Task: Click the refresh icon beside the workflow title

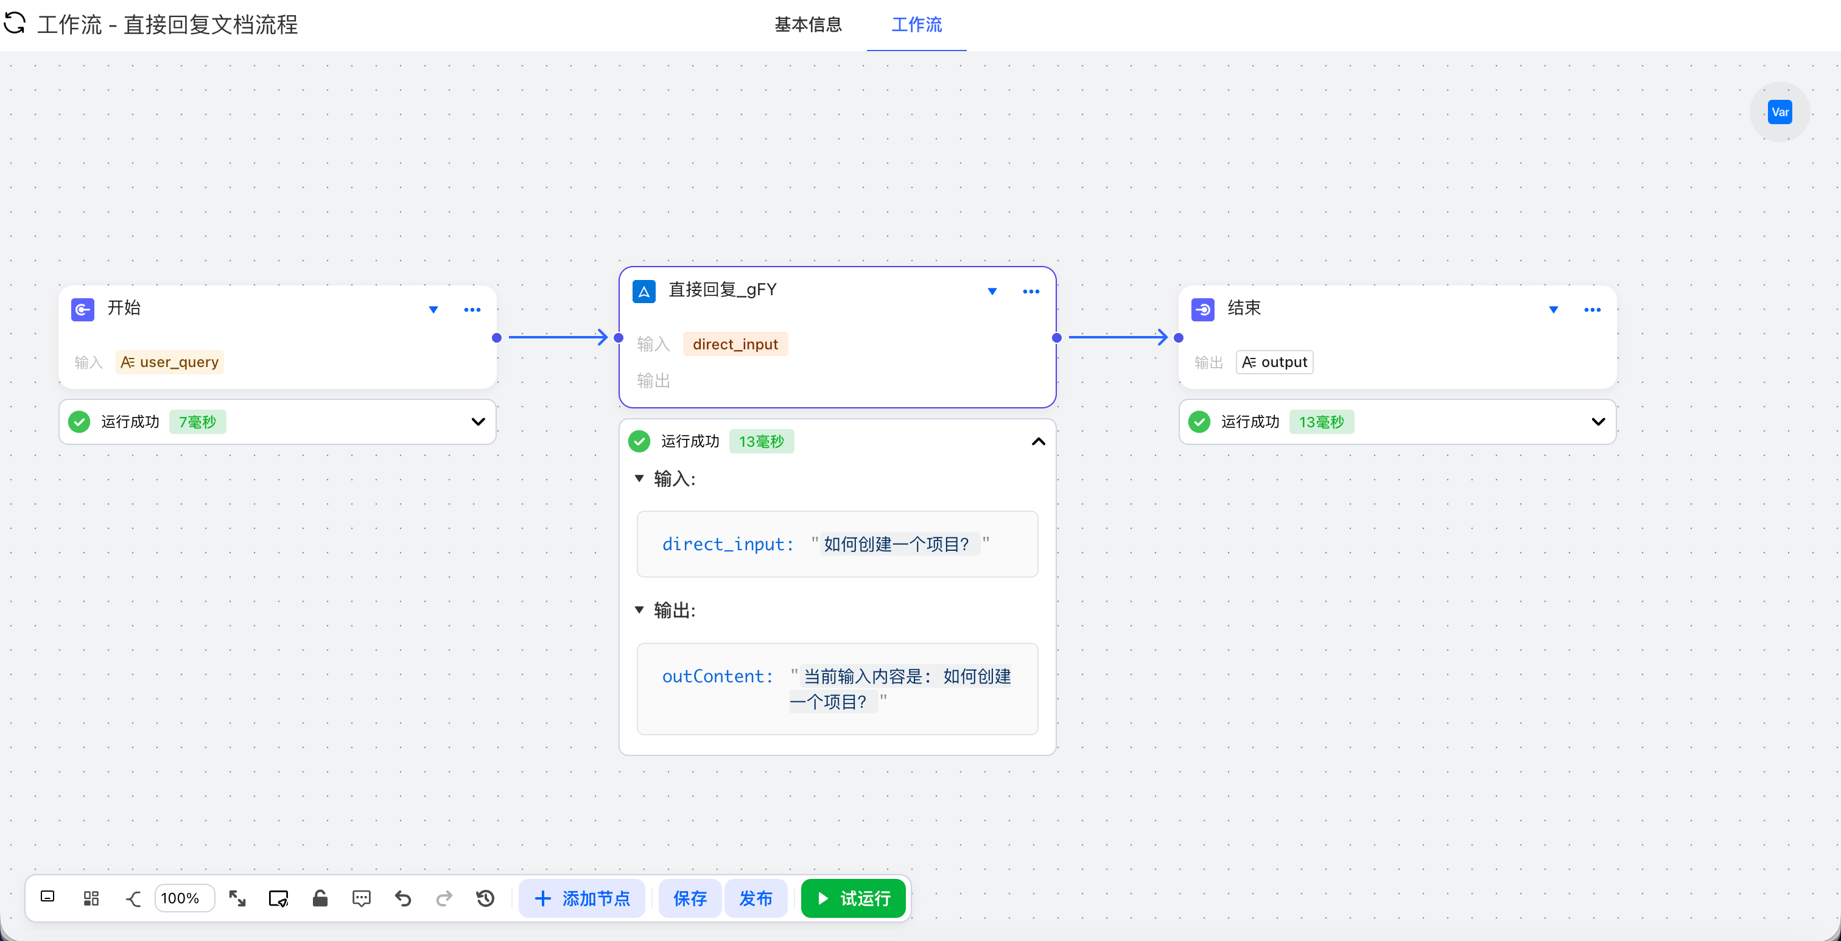Action: [x=15, y=24]
